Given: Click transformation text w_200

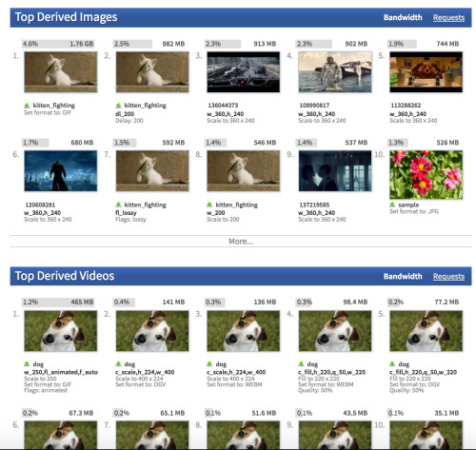Looking at the screenshot, I should pyautogui.click(x=216, y=212).
